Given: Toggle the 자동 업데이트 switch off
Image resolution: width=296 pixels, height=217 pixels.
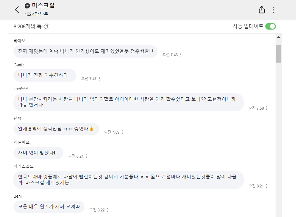Looking at the screenshot, I should coord(271,26).
